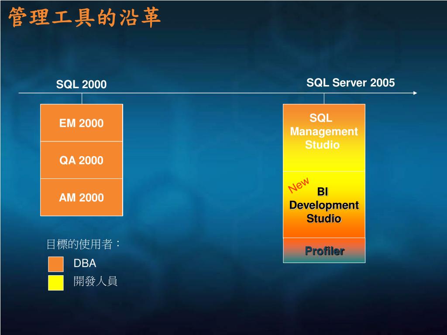Select the SQL 2000 timeline label
The height and width of the screenshot is (335, 447).
tap(81, 84)
